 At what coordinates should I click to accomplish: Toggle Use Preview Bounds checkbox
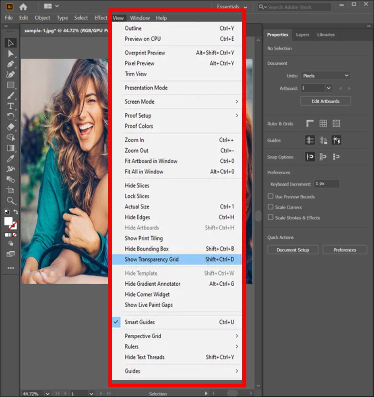(271, 196)
